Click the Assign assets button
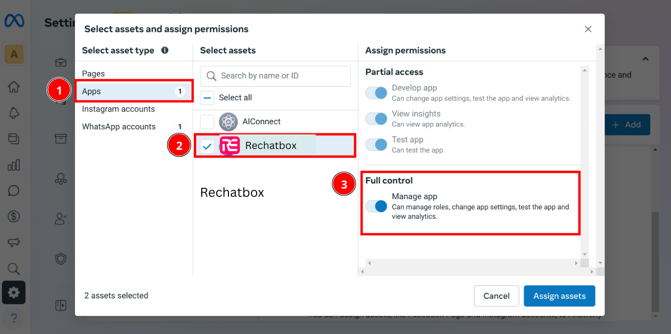 pos(559,296)
